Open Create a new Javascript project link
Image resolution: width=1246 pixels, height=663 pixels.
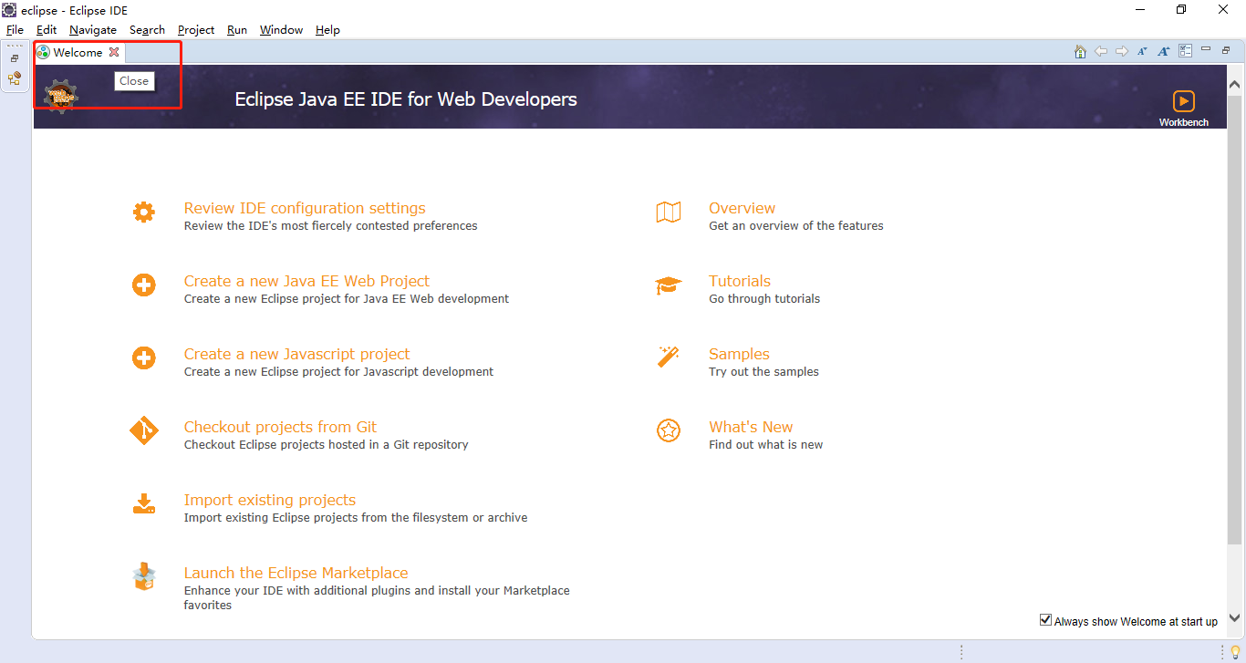[x=296, y=354]
